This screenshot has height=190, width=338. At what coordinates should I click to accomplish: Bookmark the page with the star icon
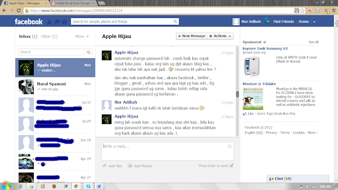coord(303,11)
